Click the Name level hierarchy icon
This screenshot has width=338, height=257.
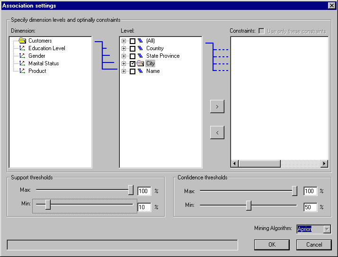point(140,71)
